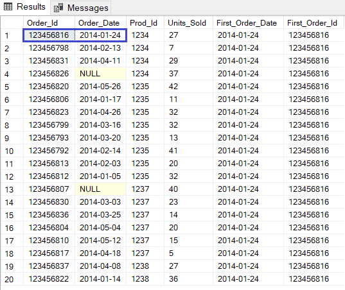
Task: Click Order_Date cell 2014-04-26
Action: (101, 112)
